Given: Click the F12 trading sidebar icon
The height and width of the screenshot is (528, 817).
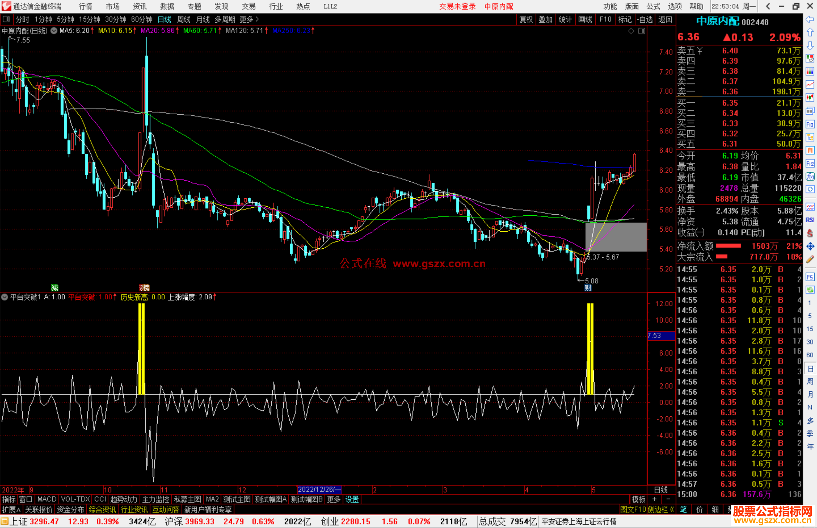Looking at the screenshot, I should 810,164.
